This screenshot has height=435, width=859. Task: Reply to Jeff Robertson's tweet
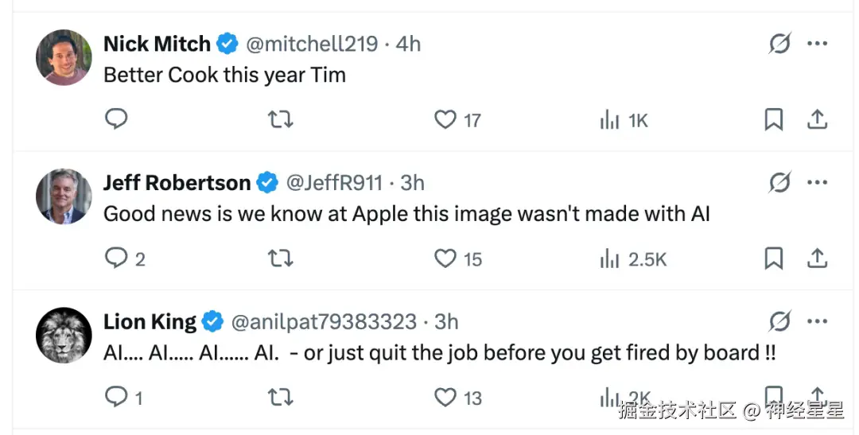tap(116, 258)
